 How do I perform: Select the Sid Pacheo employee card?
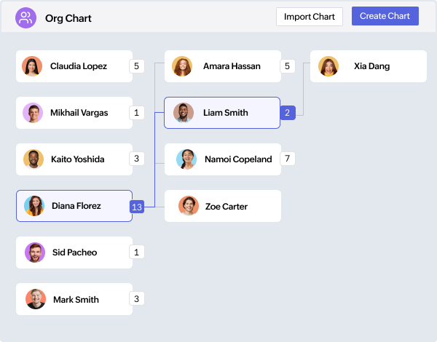(80, 252)
